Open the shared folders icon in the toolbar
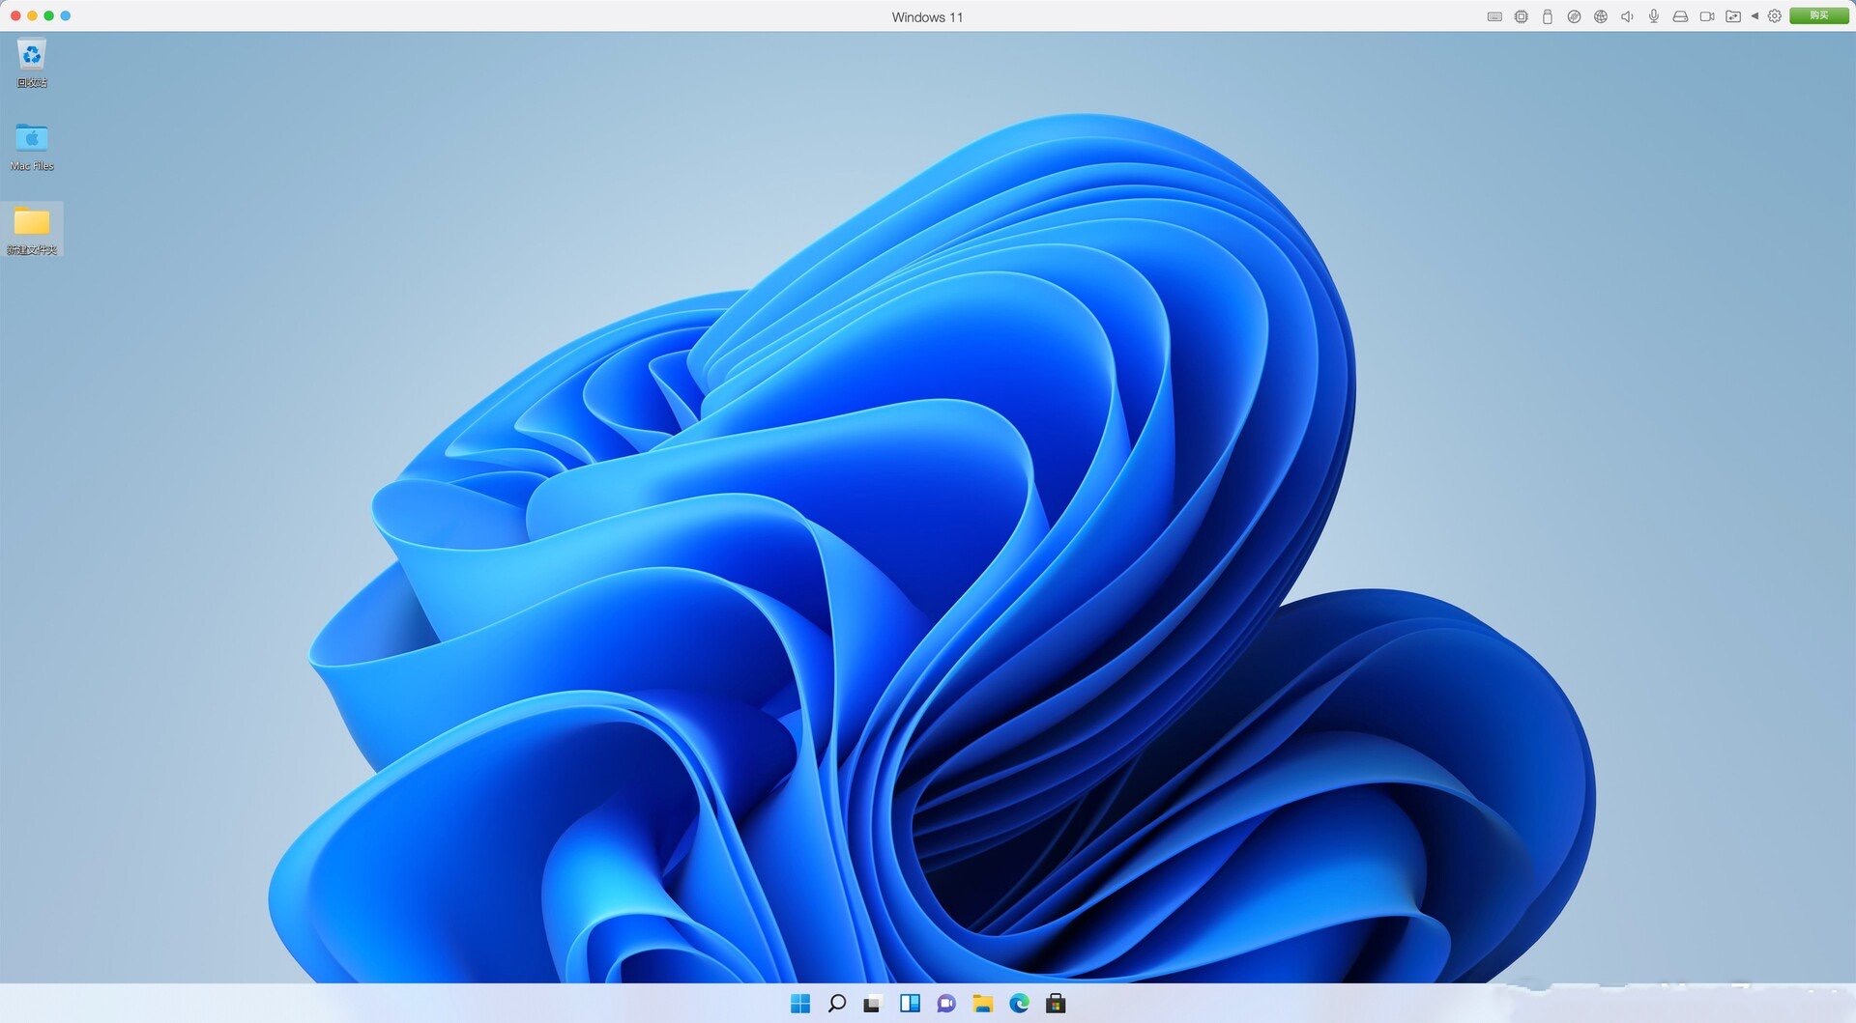The width and height of the screenshot is (1856, 1023). 1733,16
